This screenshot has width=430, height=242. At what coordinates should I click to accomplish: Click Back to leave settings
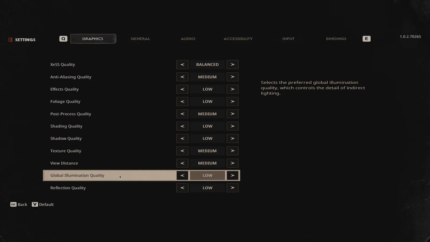[19, 204]
